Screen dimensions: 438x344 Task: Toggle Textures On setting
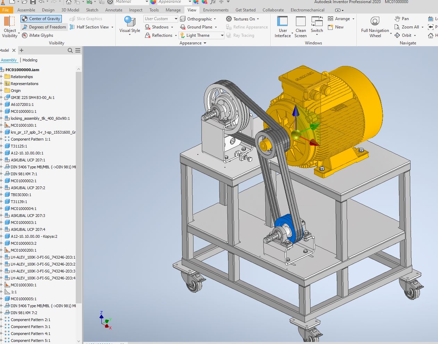241,19
